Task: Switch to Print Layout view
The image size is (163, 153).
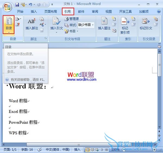Action: 88,150
